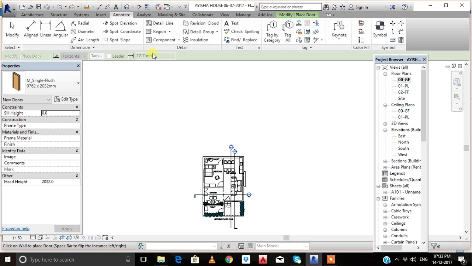Screen dimensions: 472x266
Task: Select the Symbol tool
Action: point(380,30)
